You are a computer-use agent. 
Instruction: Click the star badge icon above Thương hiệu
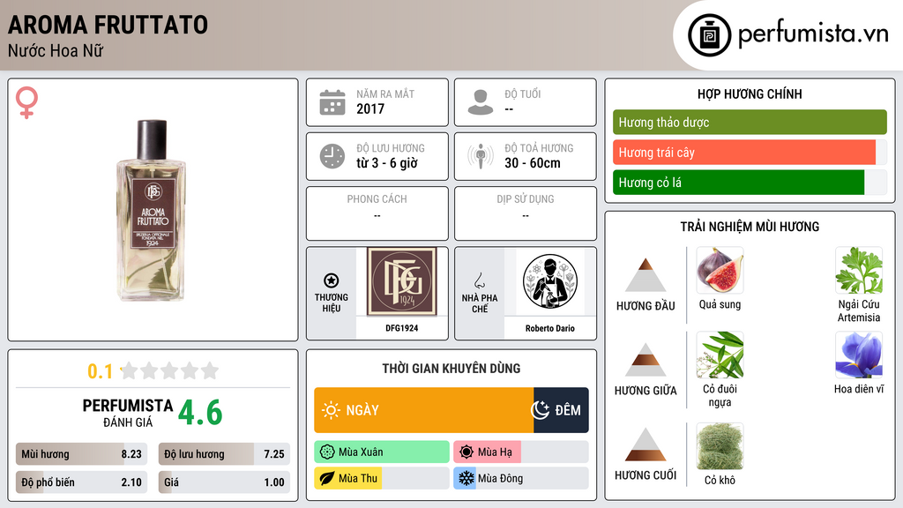coord(332,280)
